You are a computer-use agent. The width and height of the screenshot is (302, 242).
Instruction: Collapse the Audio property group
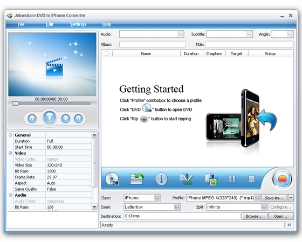(x=10, y=195)
